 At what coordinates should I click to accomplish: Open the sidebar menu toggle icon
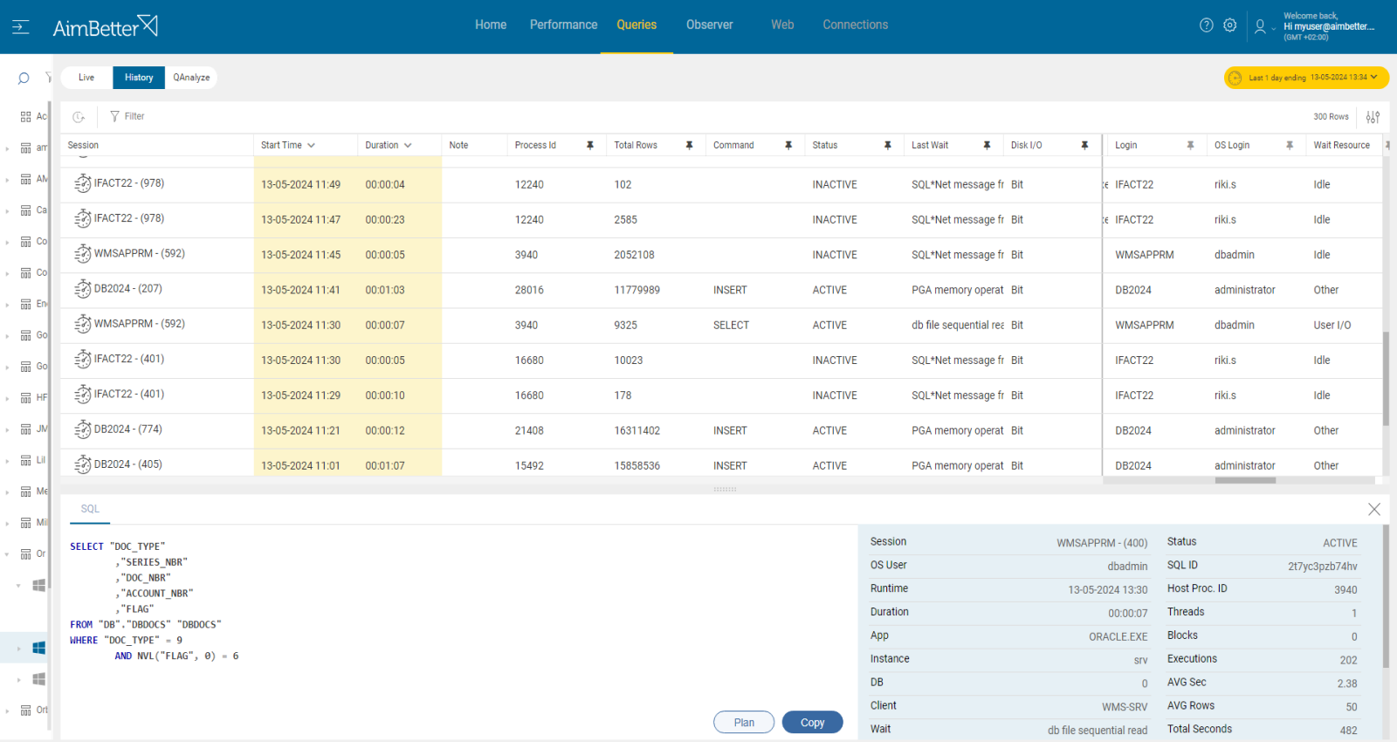click(21, 27)
